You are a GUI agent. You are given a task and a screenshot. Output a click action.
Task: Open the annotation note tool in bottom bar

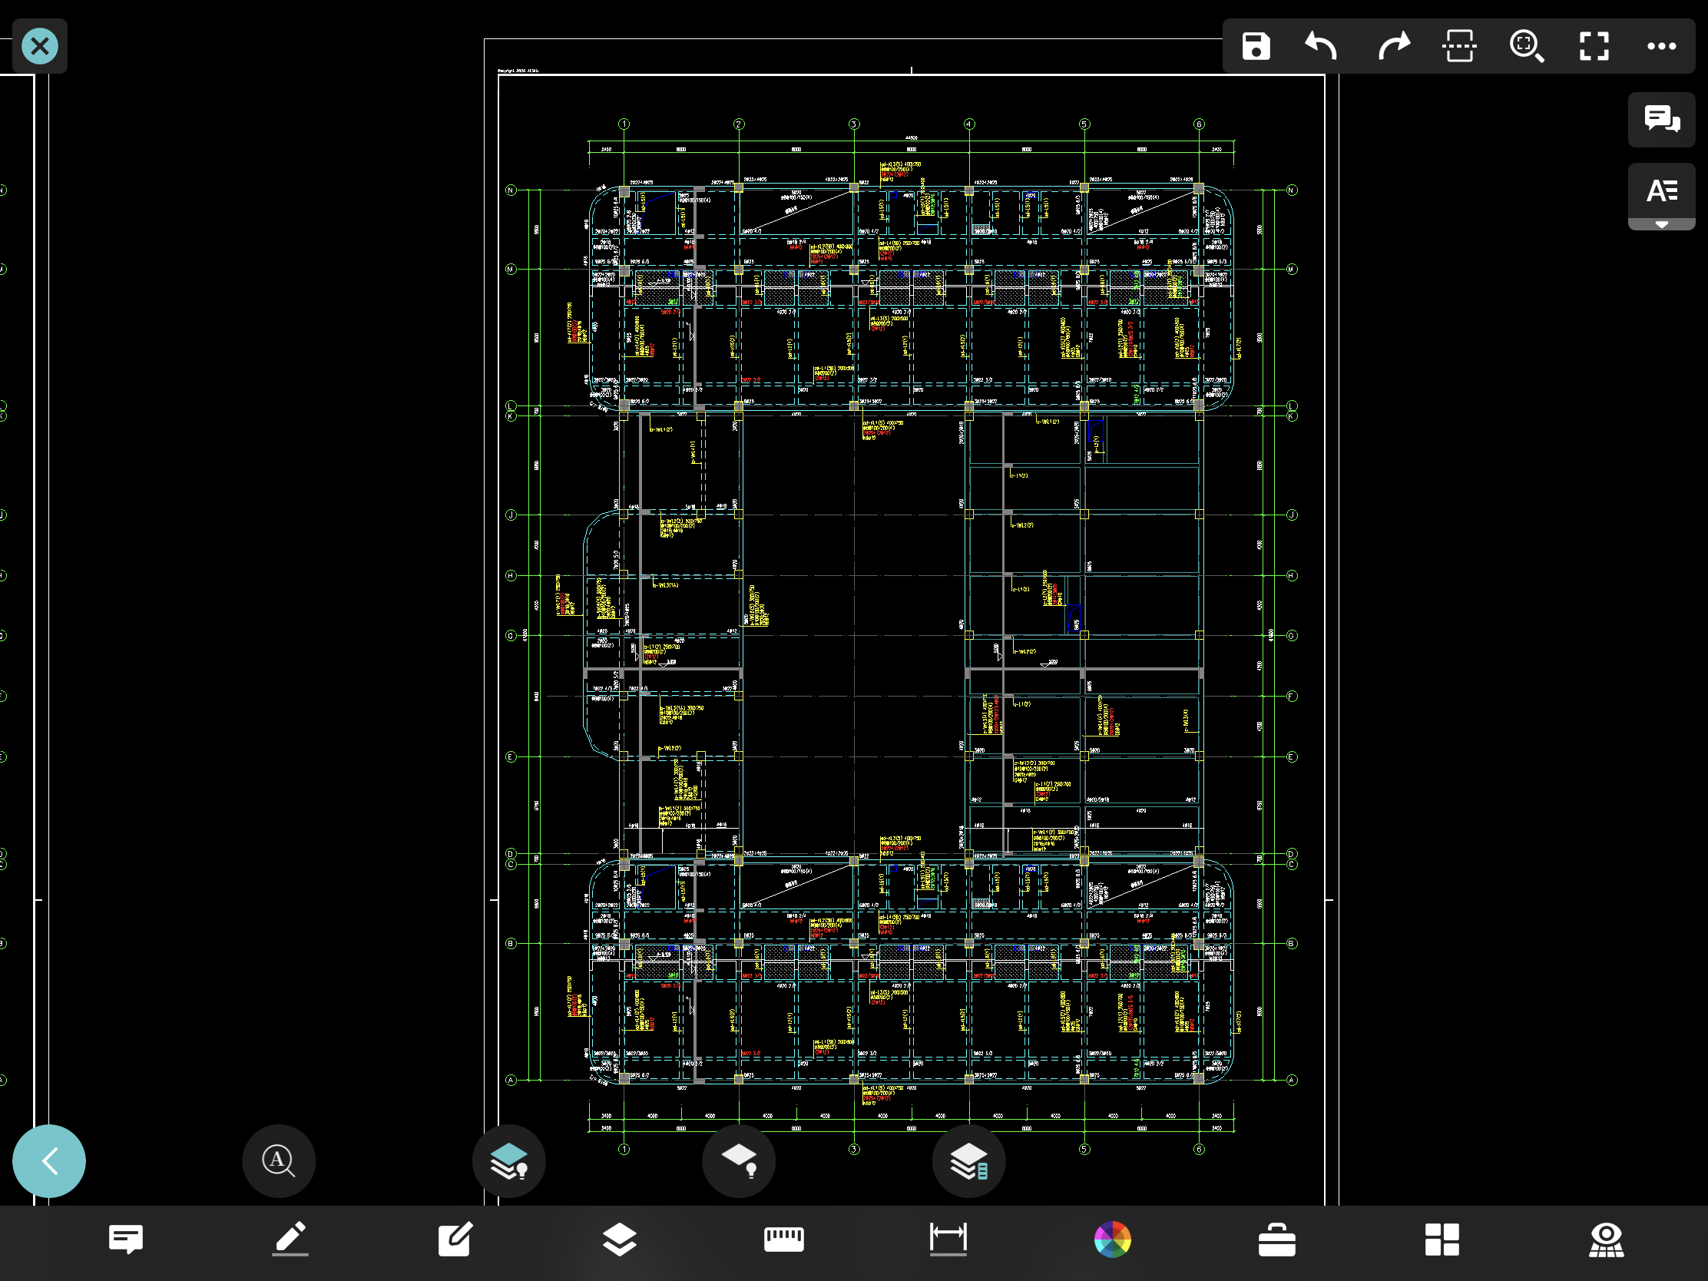pyautogui.click(x=126, y=1240)
